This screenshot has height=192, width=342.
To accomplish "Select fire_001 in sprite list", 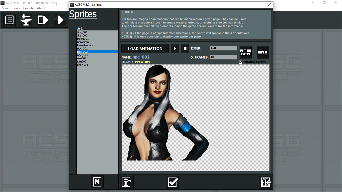I will click(x=97, y=32).
